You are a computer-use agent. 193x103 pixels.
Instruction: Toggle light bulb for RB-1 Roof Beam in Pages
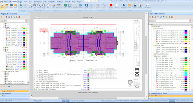coord(26,52)
